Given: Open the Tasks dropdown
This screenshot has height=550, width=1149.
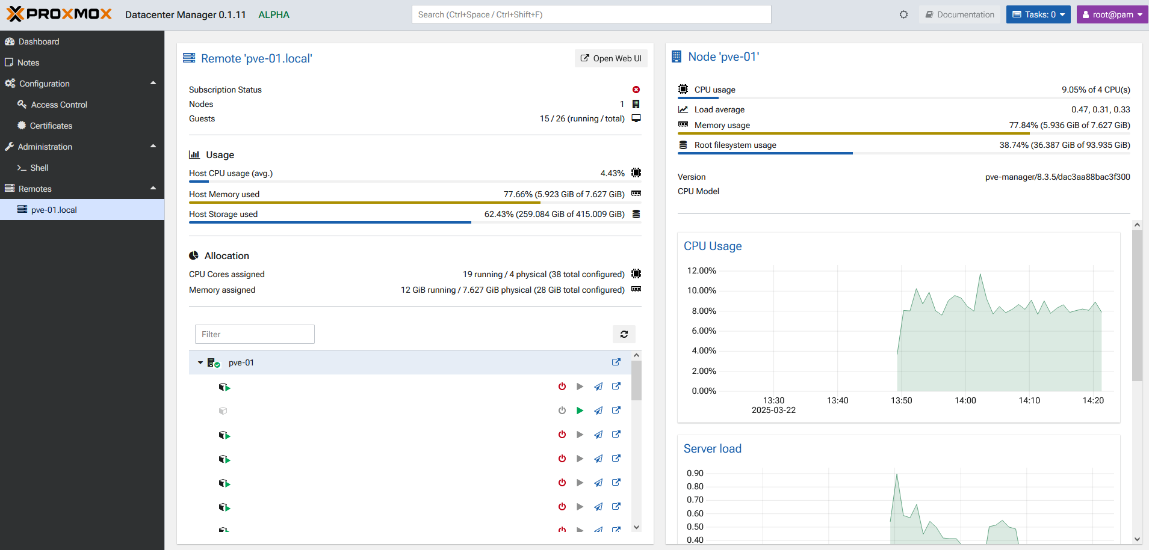Looking at the screenshot, I should point(1038,14).
